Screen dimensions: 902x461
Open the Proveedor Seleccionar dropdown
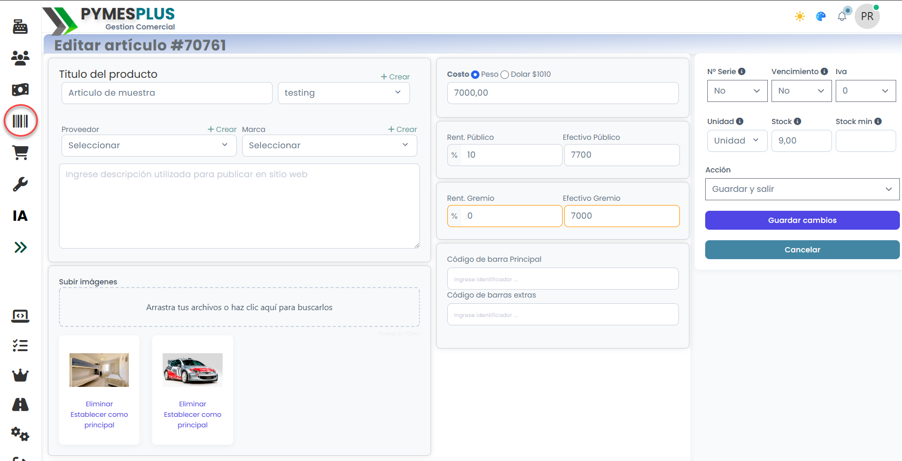coord(148,146)
